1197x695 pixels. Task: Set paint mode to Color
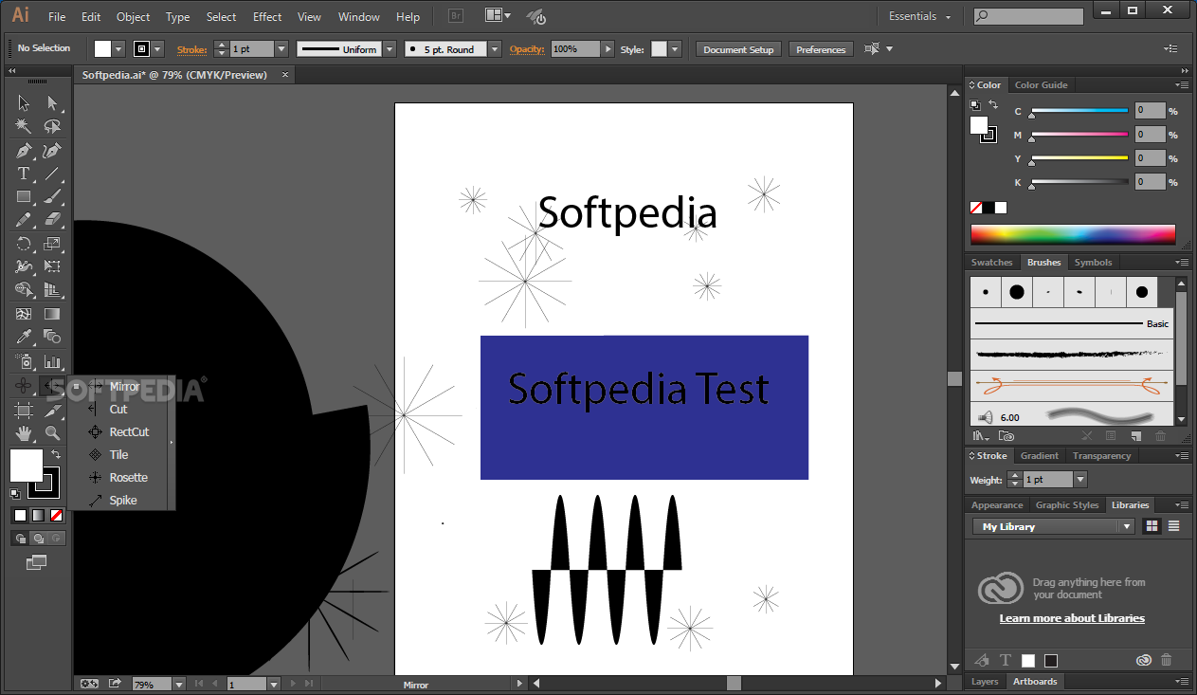[20, 516]
